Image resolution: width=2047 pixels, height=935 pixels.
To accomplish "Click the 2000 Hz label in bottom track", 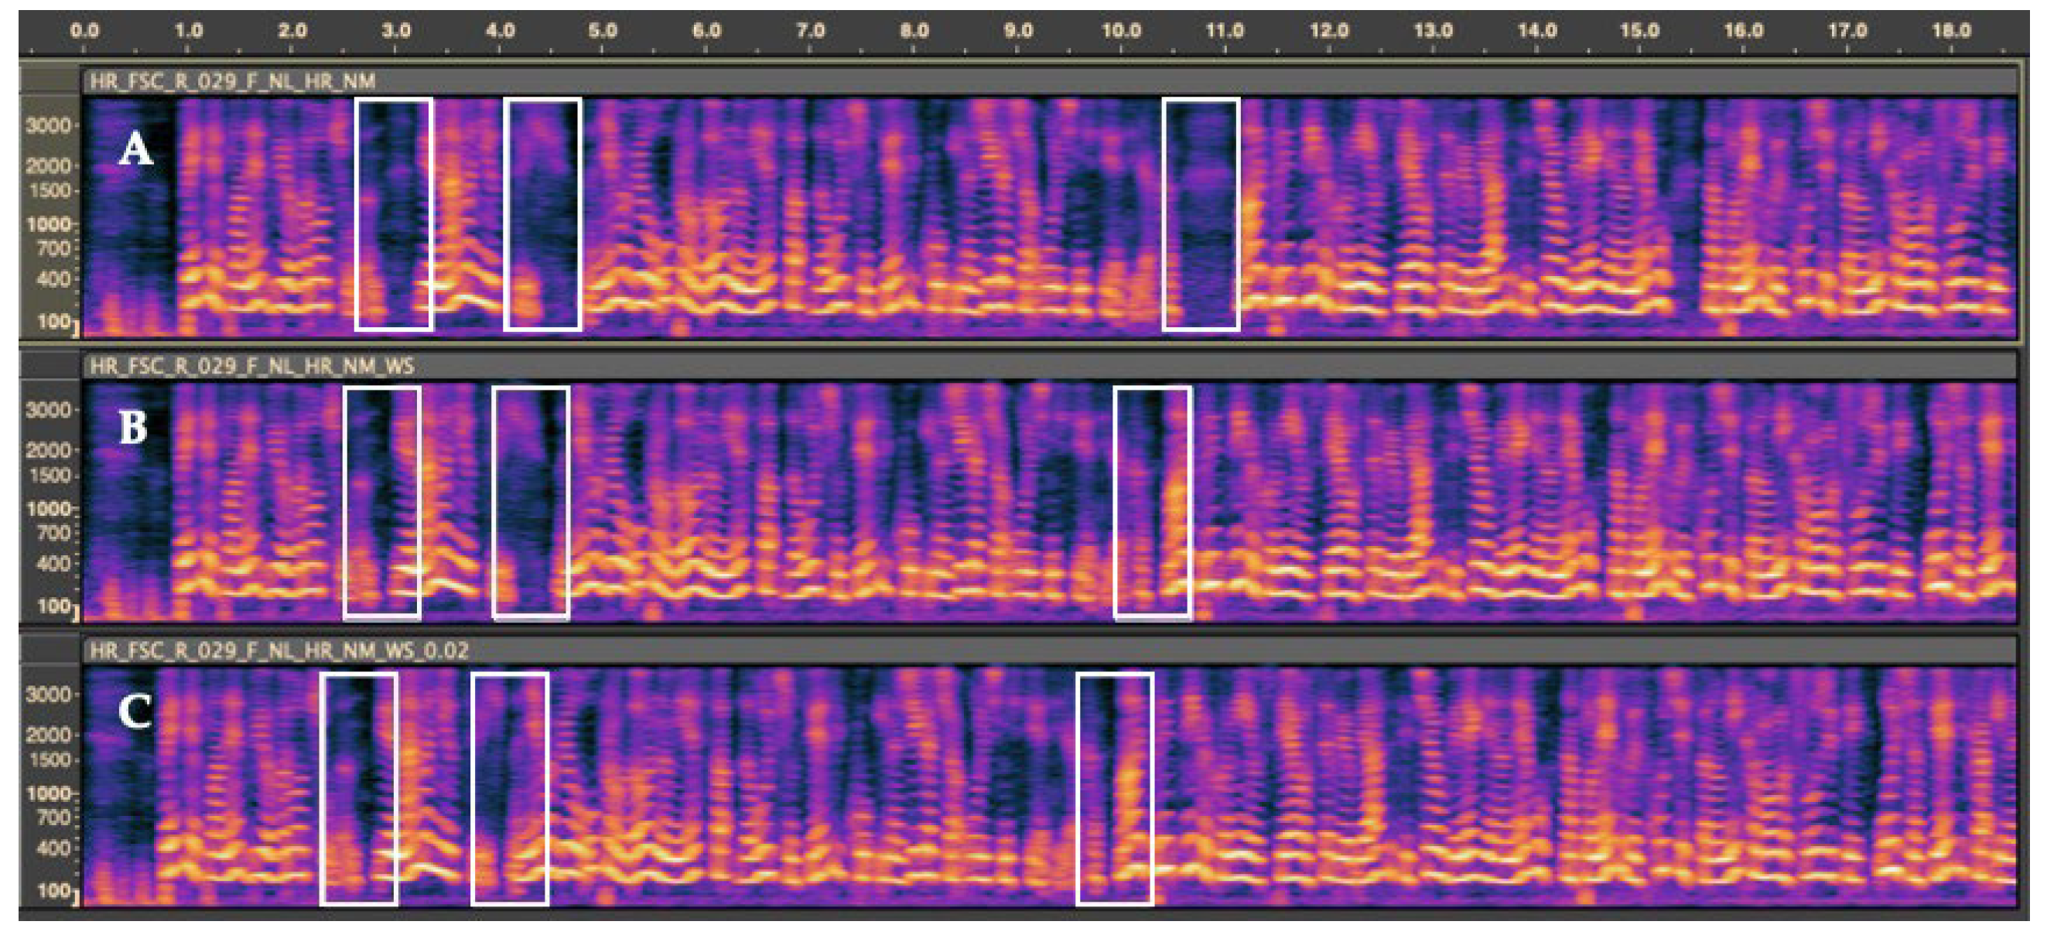I will coord(48,735).
